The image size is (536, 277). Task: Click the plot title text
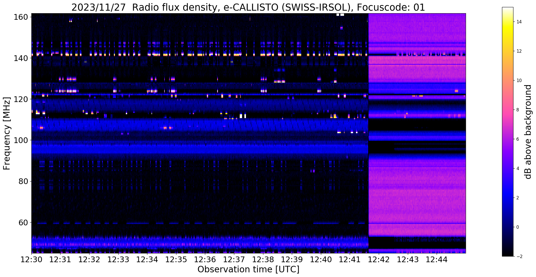[248, 8]
